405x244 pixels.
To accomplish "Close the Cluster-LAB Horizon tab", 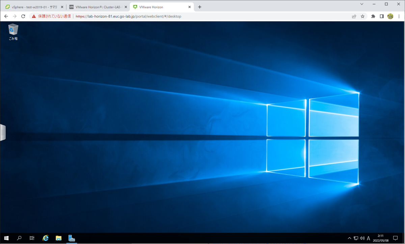I will coord(126,7).
